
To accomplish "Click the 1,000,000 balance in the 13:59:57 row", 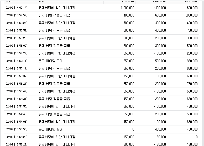I will 191,15.
